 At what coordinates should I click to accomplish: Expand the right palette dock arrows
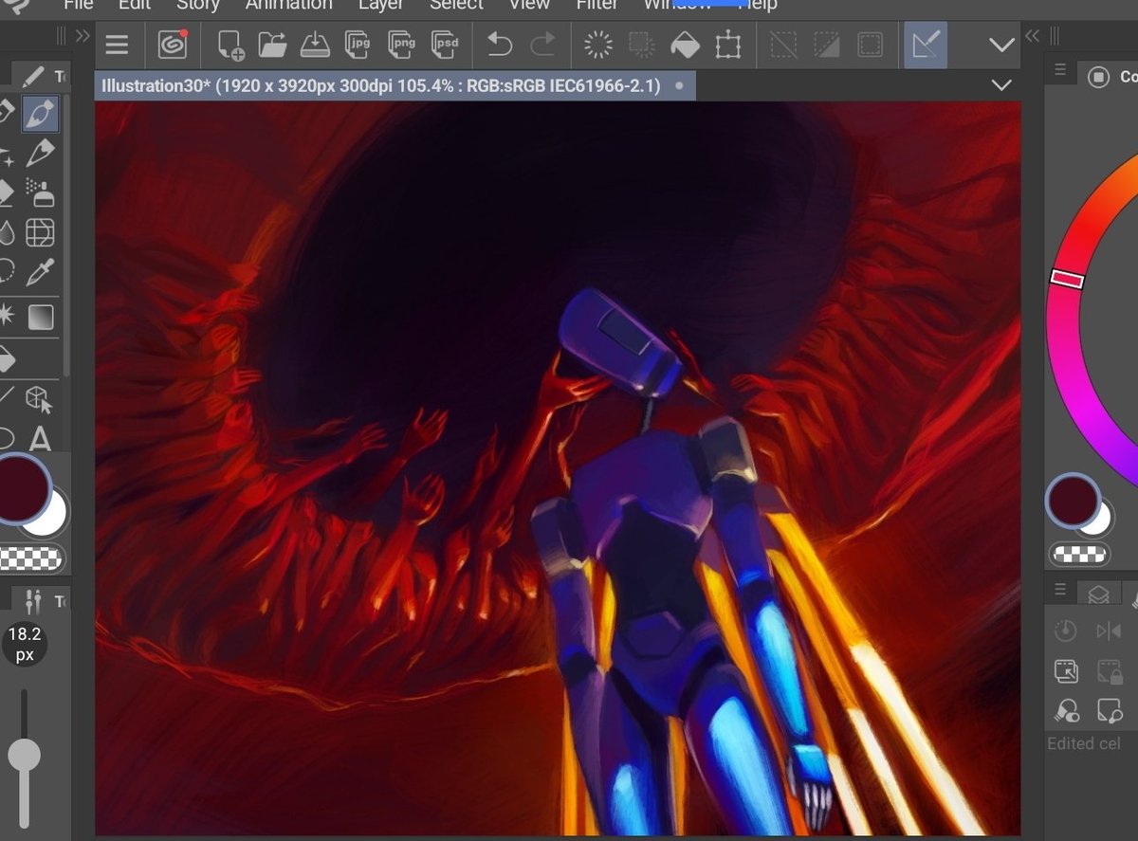[1033, 36]
